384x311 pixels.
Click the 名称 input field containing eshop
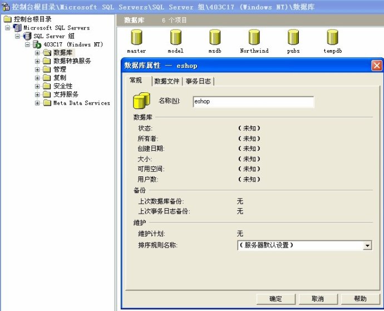pyautogui.click(x=253, y=102)
